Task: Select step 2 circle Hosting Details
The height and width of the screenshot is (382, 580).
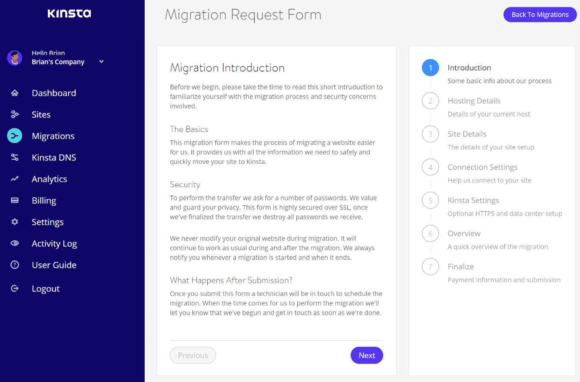Action: click(431, 101)
